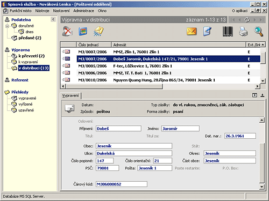Click the barcode toolbar icon
The image size is (269, 201).
point(228,32)
